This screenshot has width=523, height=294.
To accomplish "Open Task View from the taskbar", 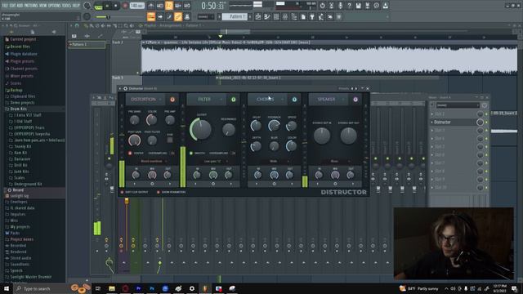I will pos(98,288).
